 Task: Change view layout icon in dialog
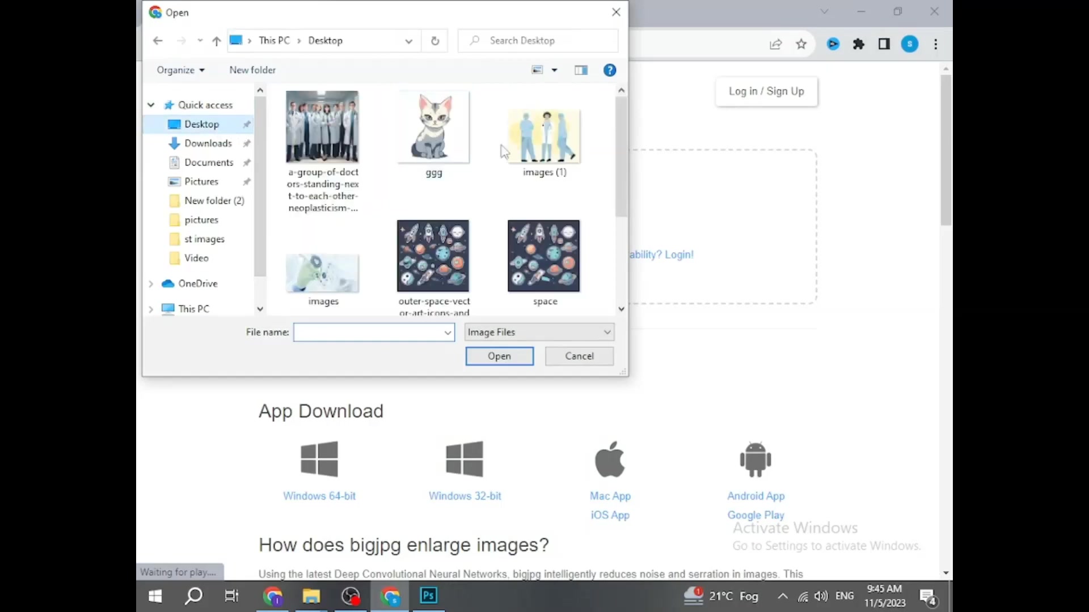537,70
